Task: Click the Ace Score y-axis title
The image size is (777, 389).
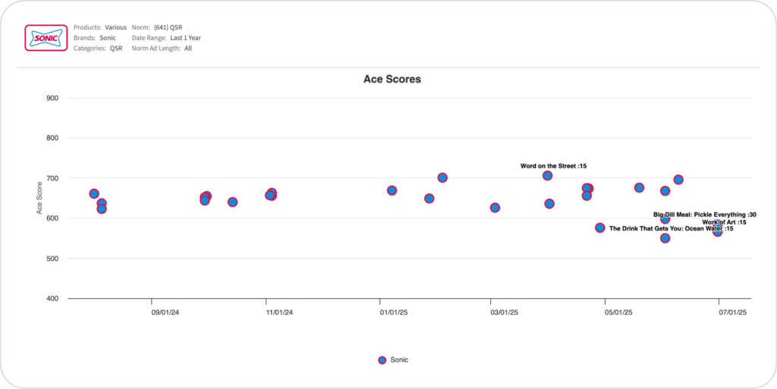Action: pyautogui.click(x=39, y=198)
